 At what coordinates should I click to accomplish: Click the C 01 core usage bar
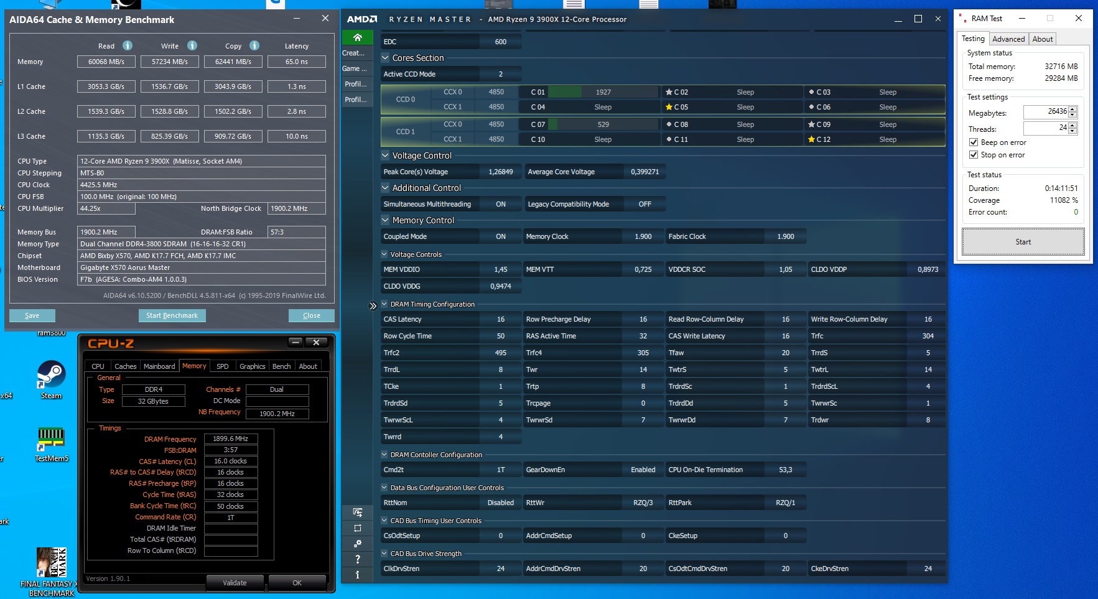pos(603,92)
